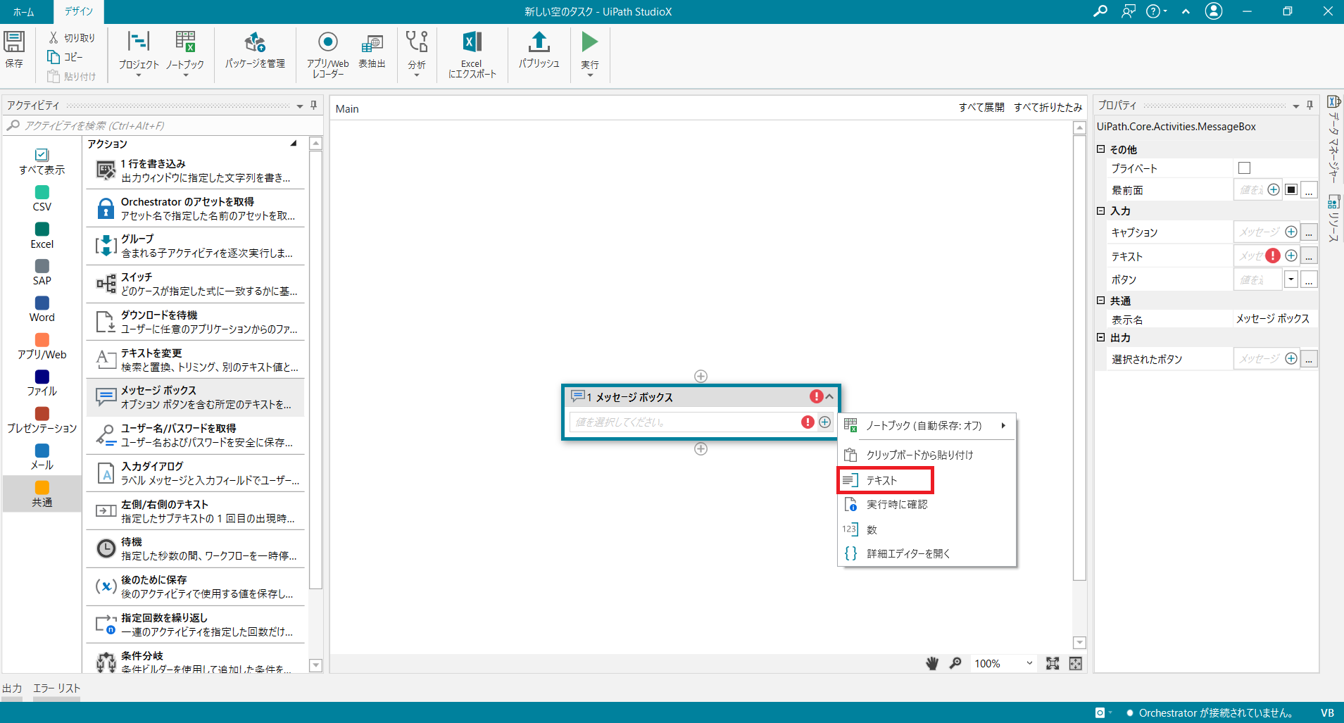This screenshot has width=1344, height=723.
Task: Click the Message Box text input field
Action: tap(683, 422)
